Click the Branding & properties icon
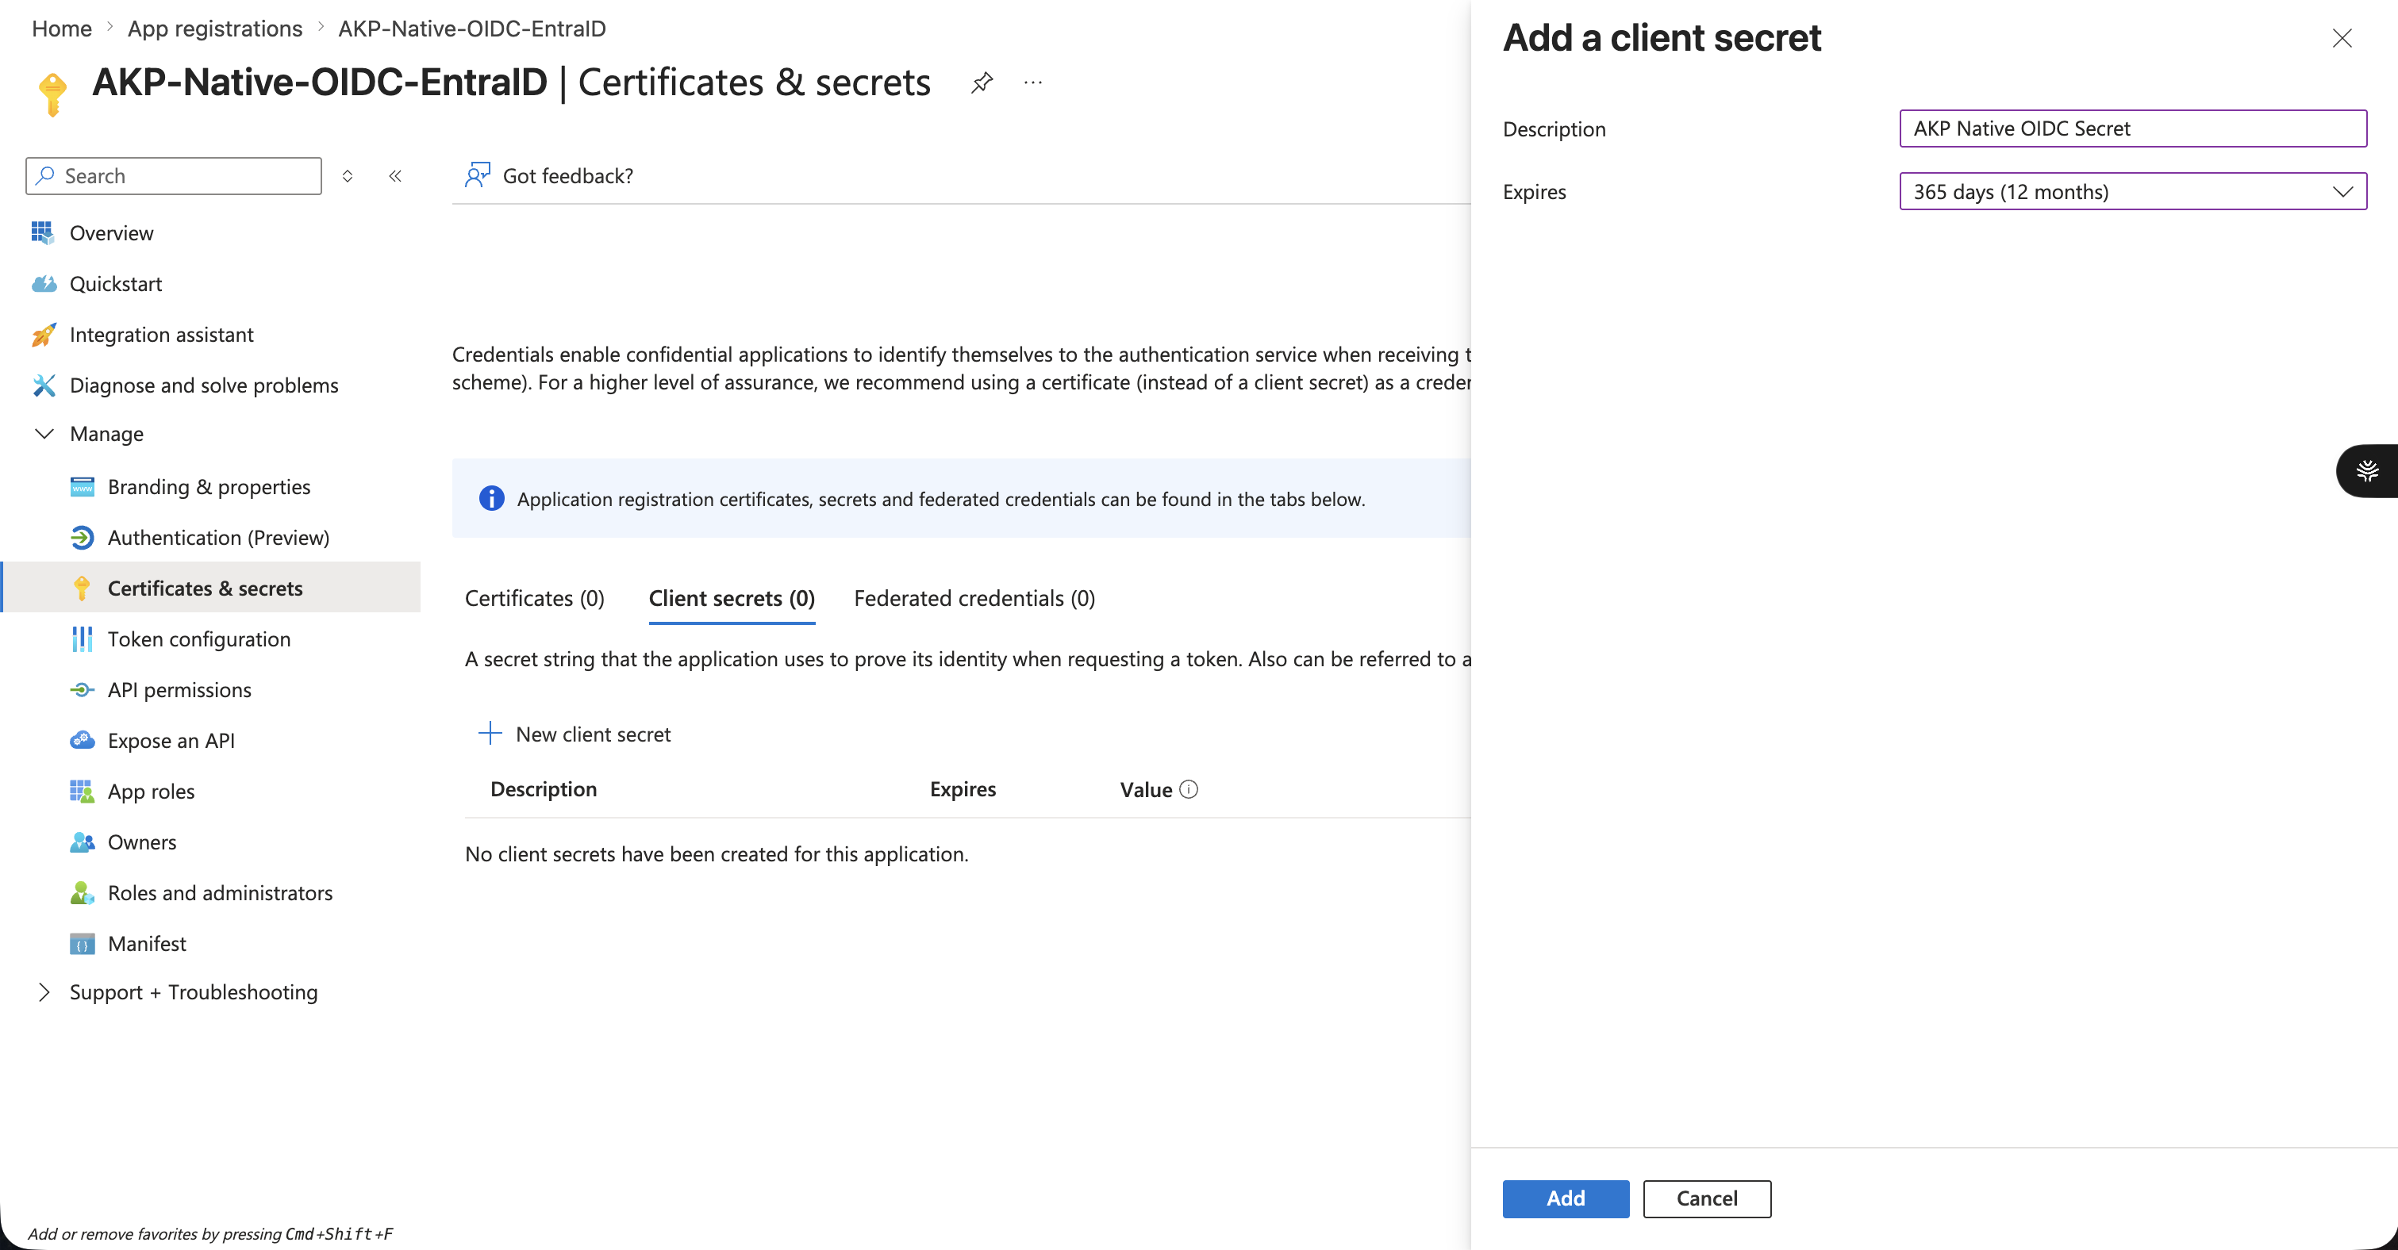 click(82, 487)
